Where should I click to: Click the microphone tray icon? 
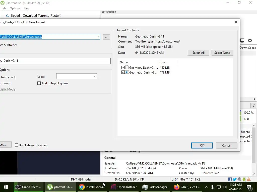coord(212,187)
